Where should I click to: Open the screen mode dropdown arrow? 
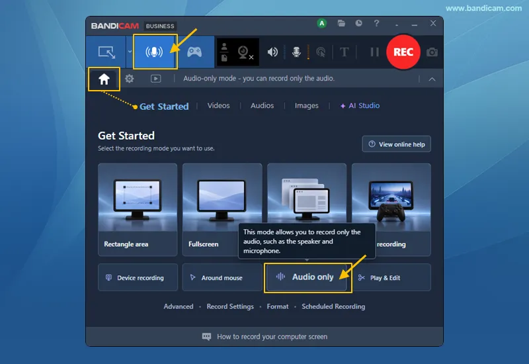pos(130,52)
